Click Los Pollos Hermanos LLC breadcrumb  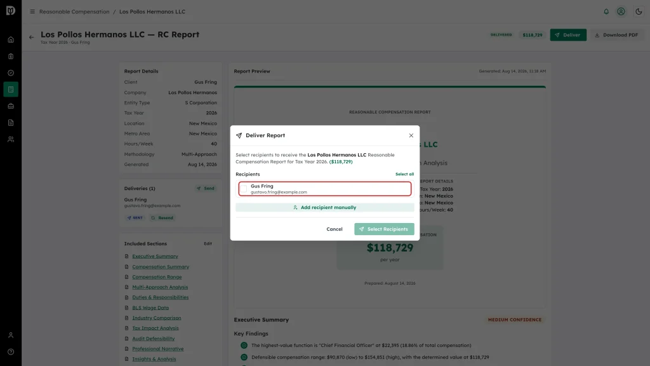coord(152,11)
